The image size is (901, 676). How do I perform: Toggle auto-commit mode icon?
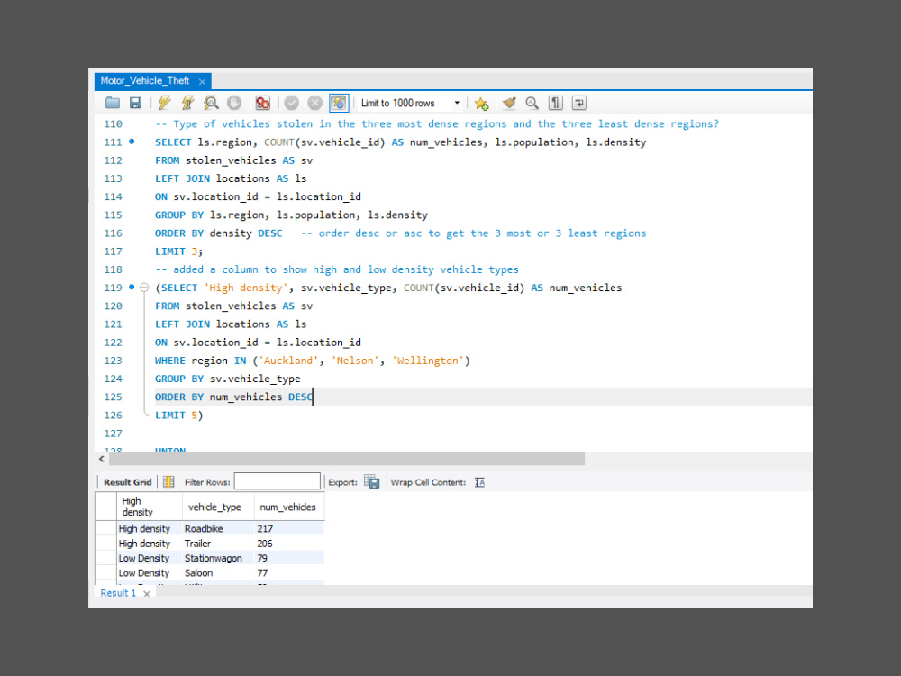tap(339, 103)
